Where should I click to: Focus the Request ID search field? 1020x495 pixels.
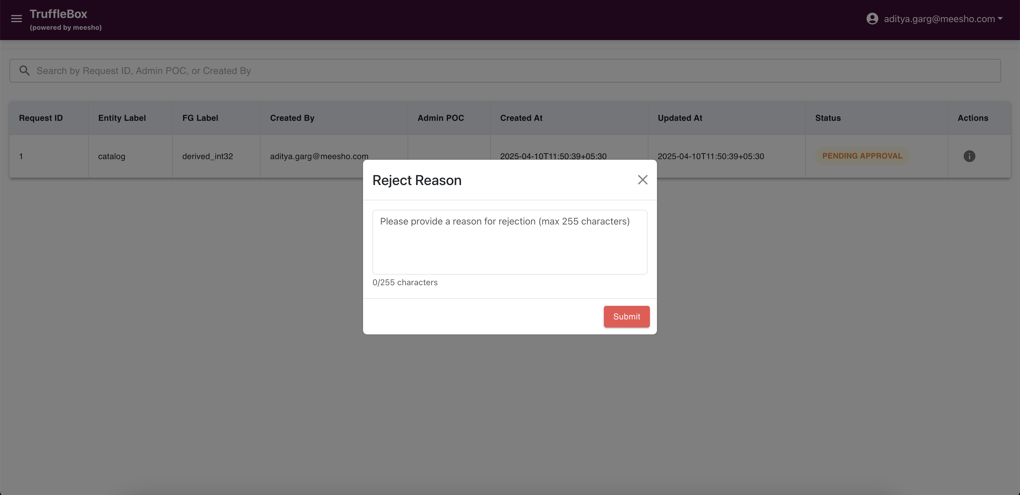[505, 71]
